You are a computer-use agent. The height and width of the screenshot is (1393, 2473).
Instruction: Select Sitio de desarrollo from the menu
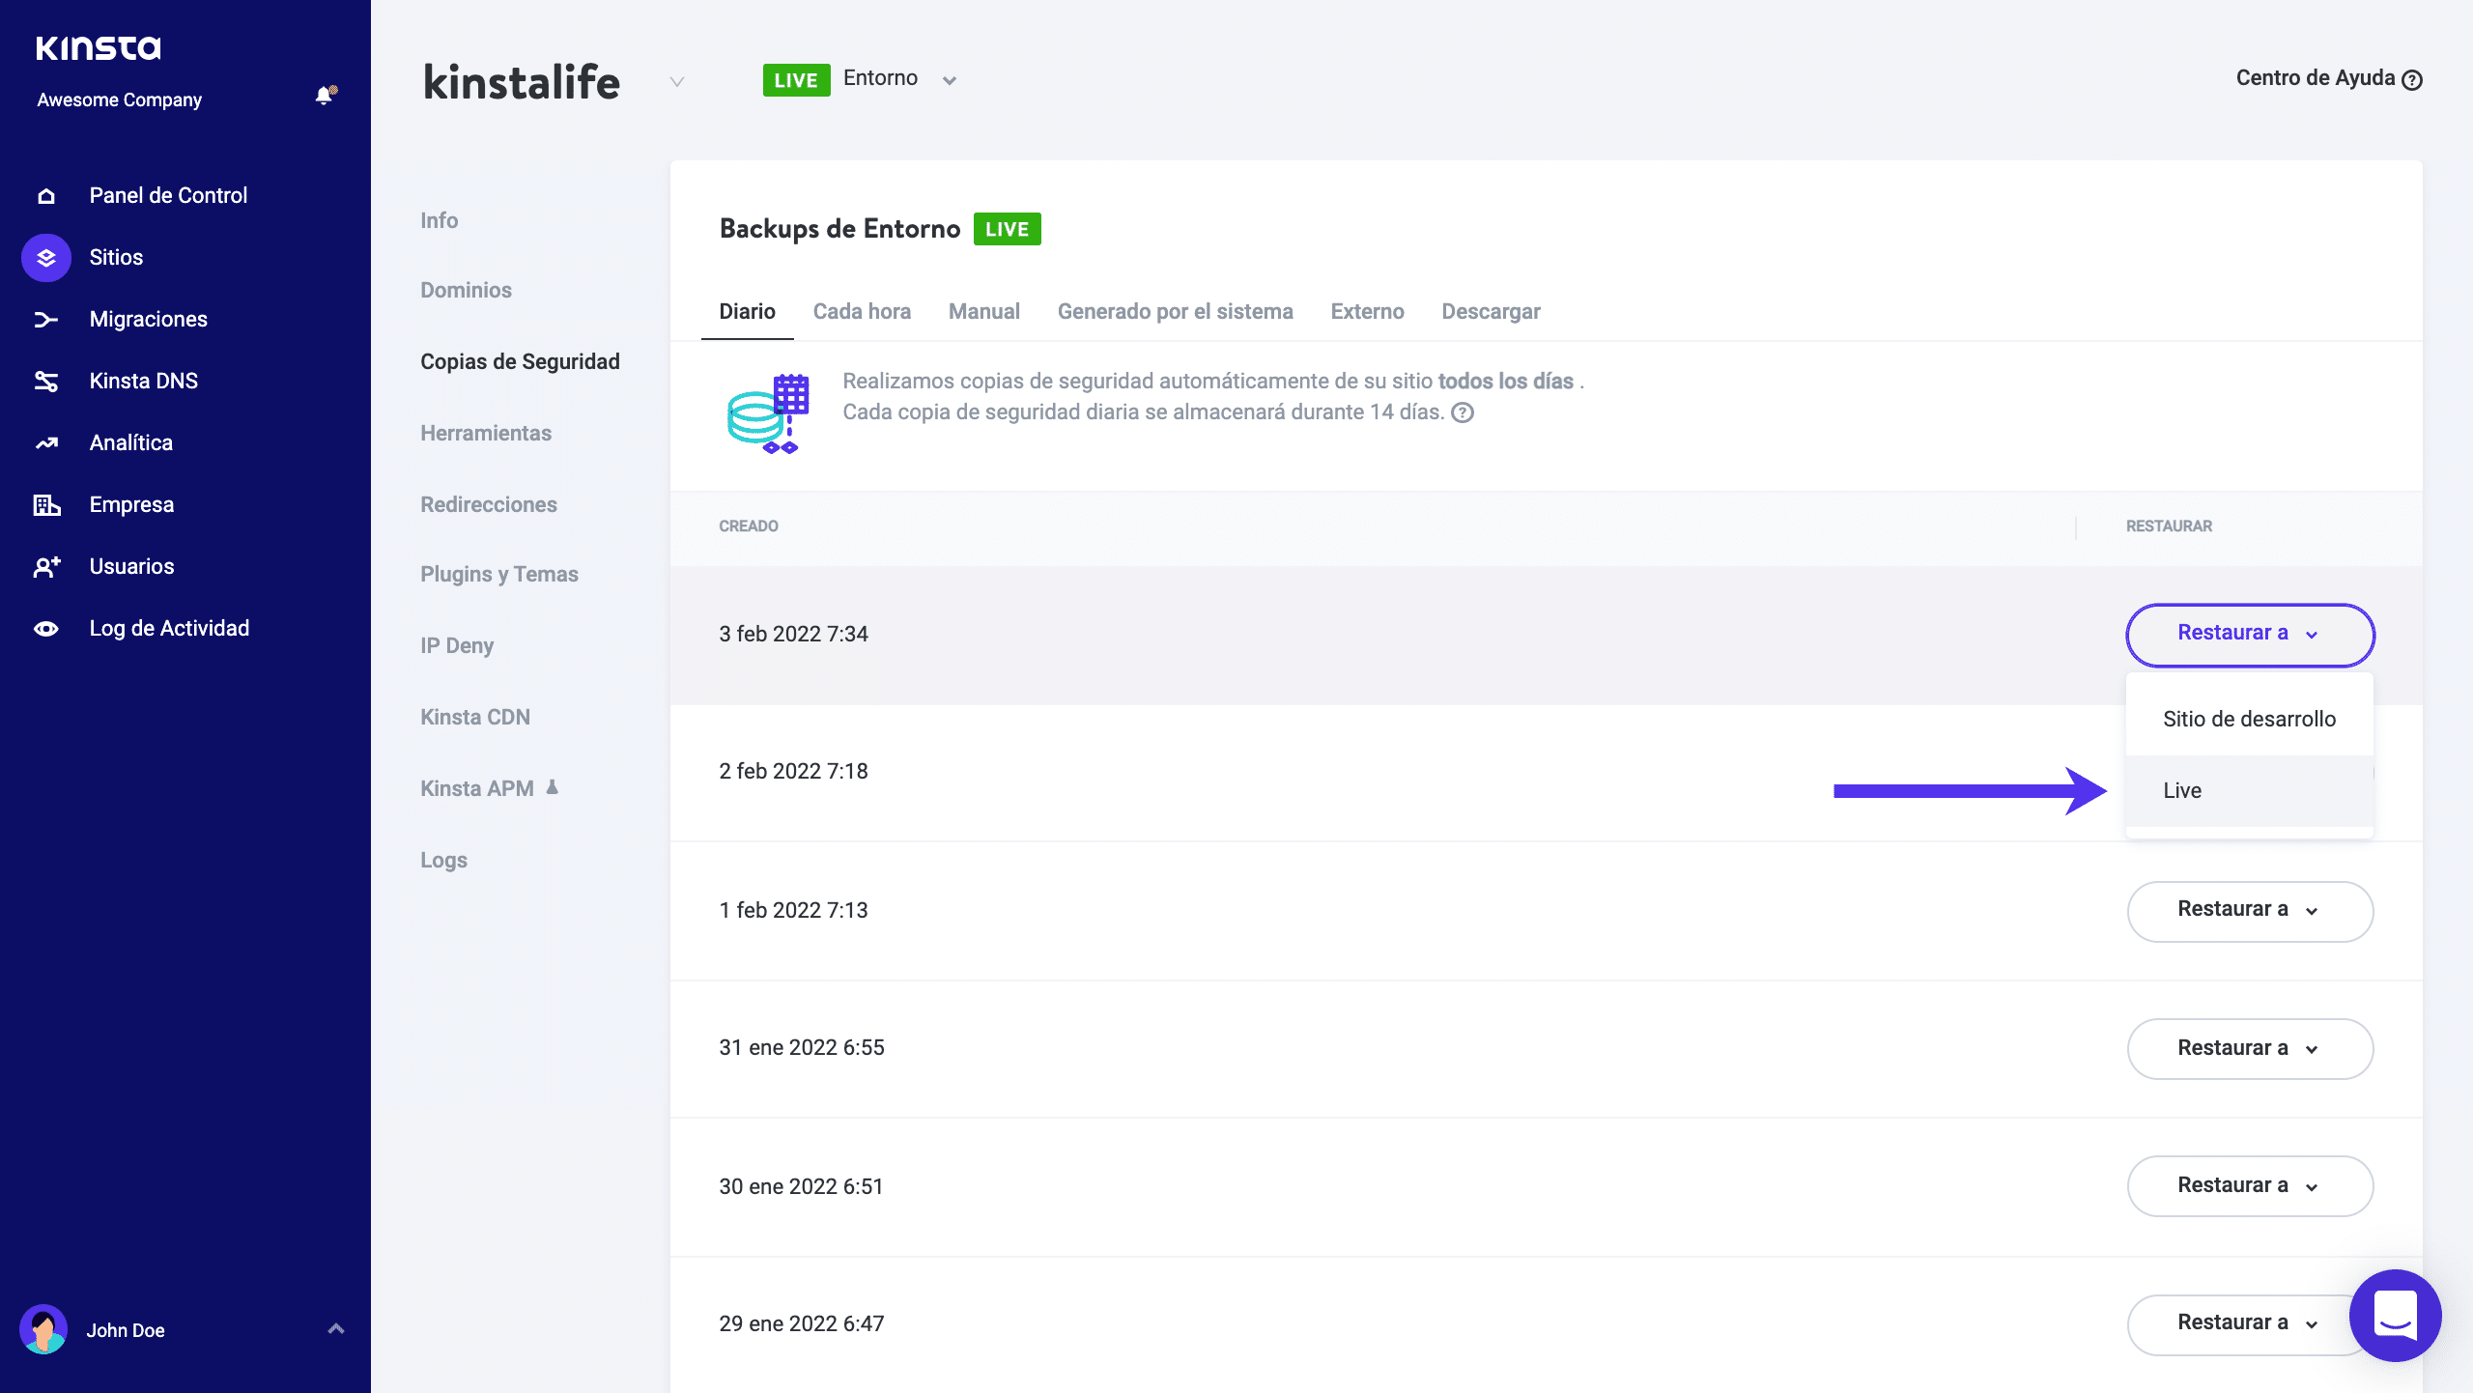pos(2248,719)
